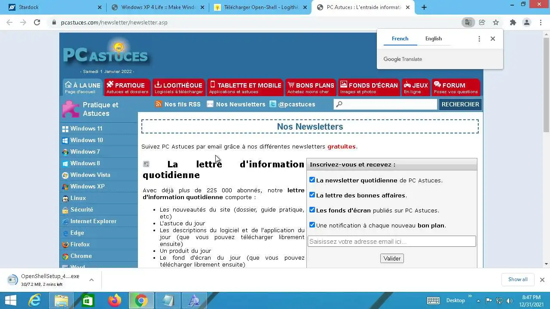The width and height of the screenshot is (550, 309).
Task: Open the Chrome profile avatar icon
Action: click(527, 22)
